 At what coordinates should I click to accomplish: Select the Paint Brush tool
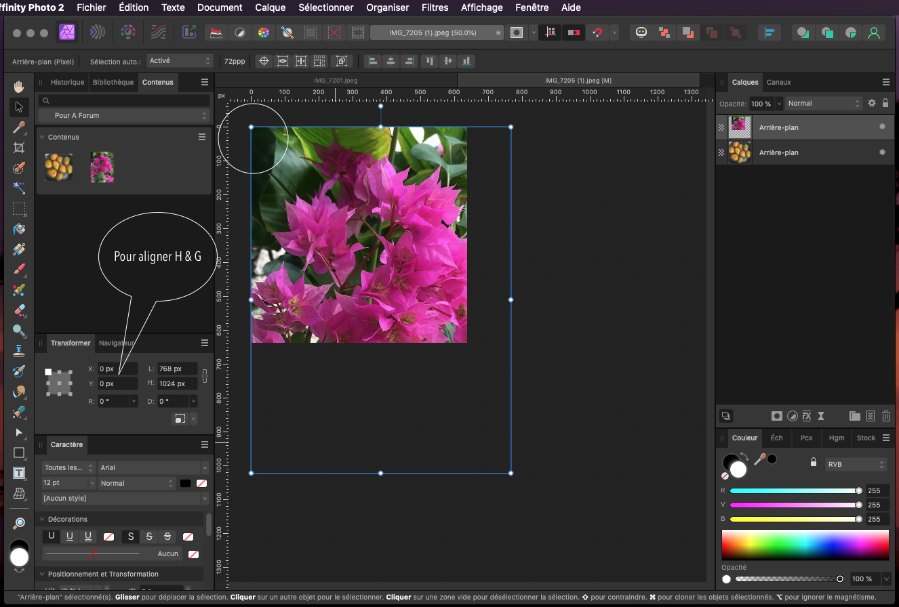[19, 270]
